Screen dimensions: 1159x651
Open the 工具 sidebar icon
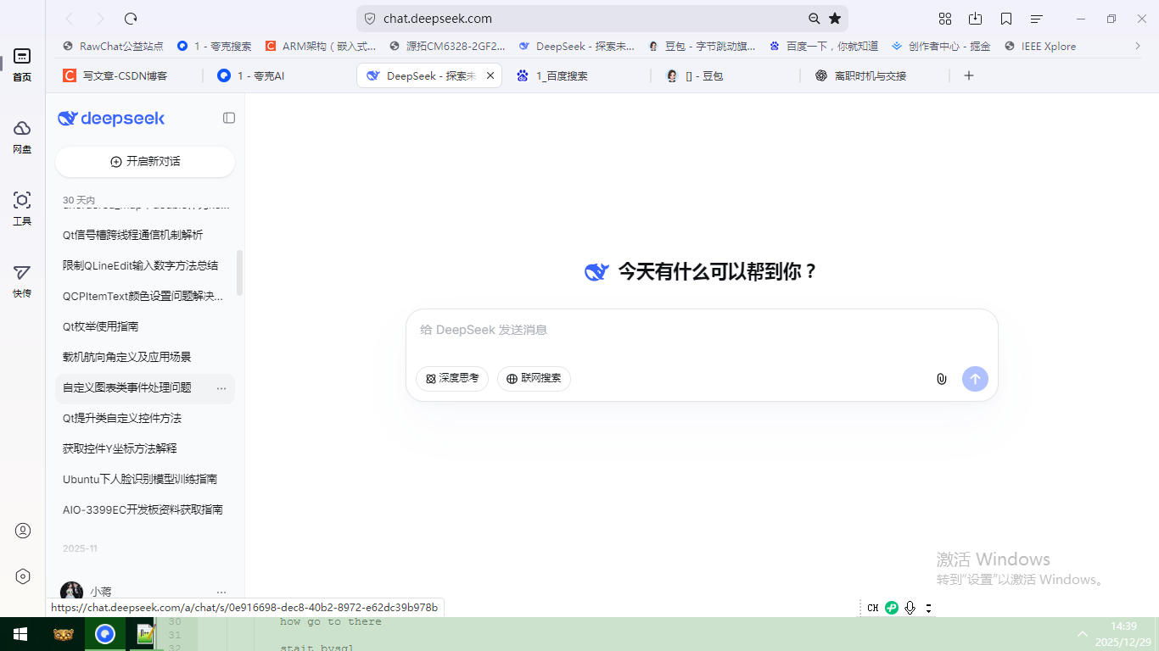[x=22, y=209]
